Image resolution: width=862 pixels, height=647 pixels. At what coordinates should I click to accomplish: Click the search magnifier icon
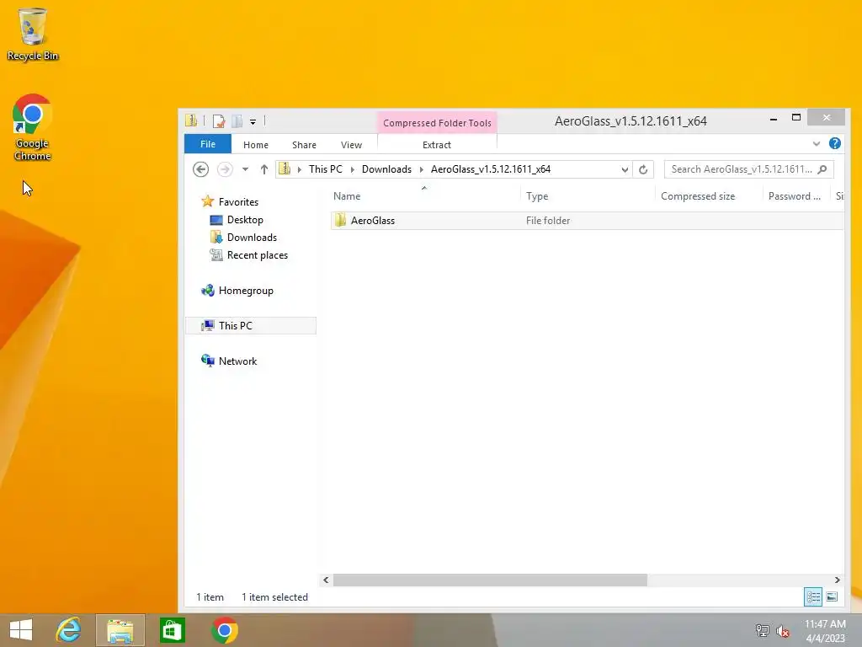[x=822, y=169]
